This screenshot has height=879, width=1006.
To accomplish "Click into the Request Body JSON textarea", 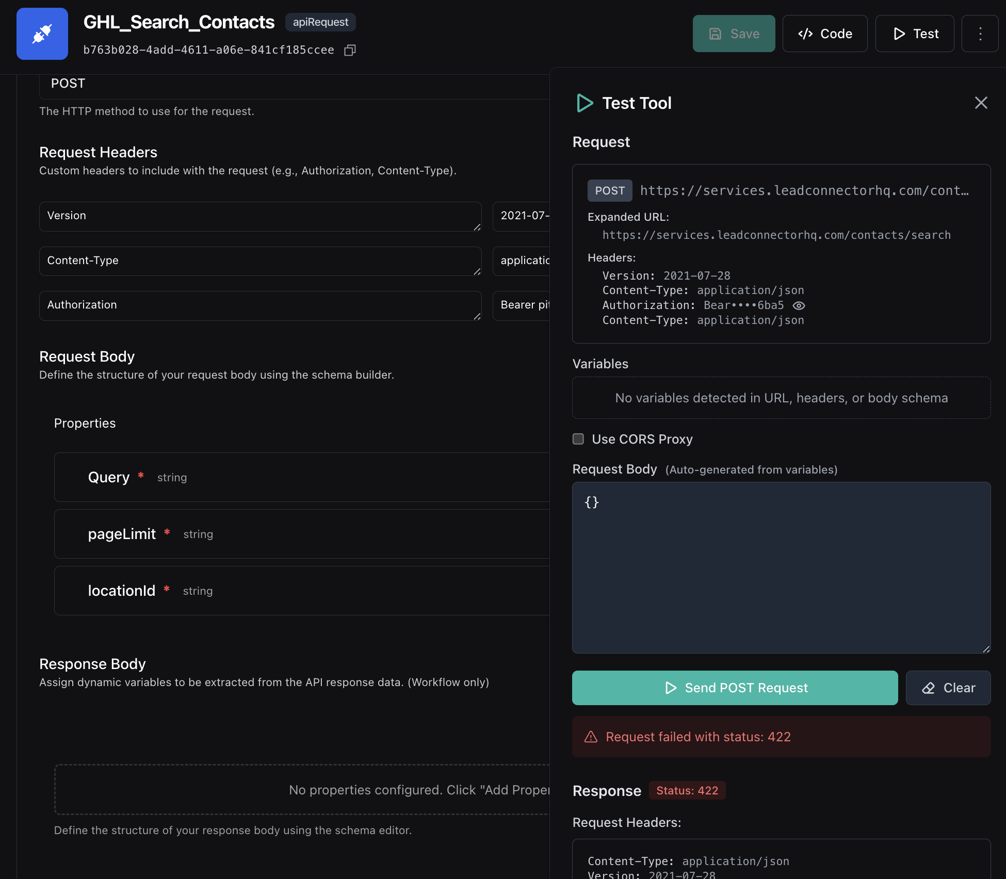I will (x=781, y=567).
